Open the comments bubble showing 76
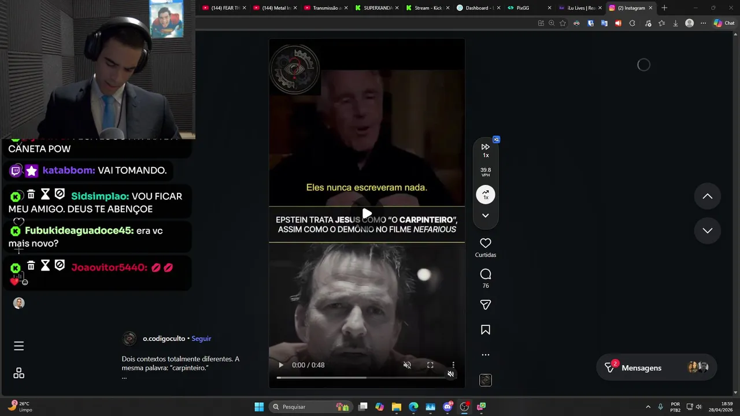Screen dimensions: 740x416 486,274
